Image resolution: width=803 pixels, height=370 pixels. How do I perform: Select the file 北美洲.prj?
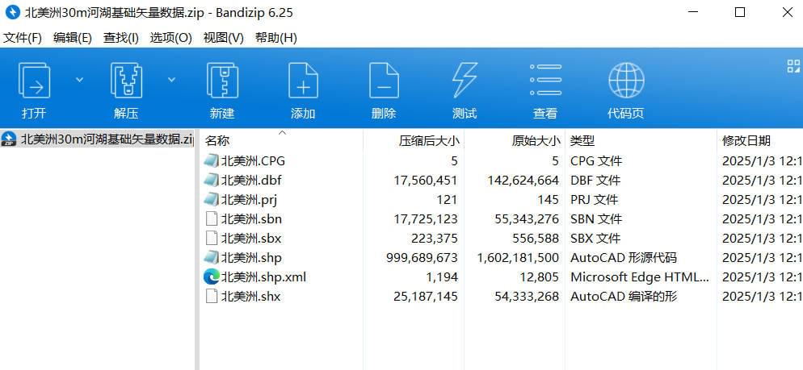point(249,200)
